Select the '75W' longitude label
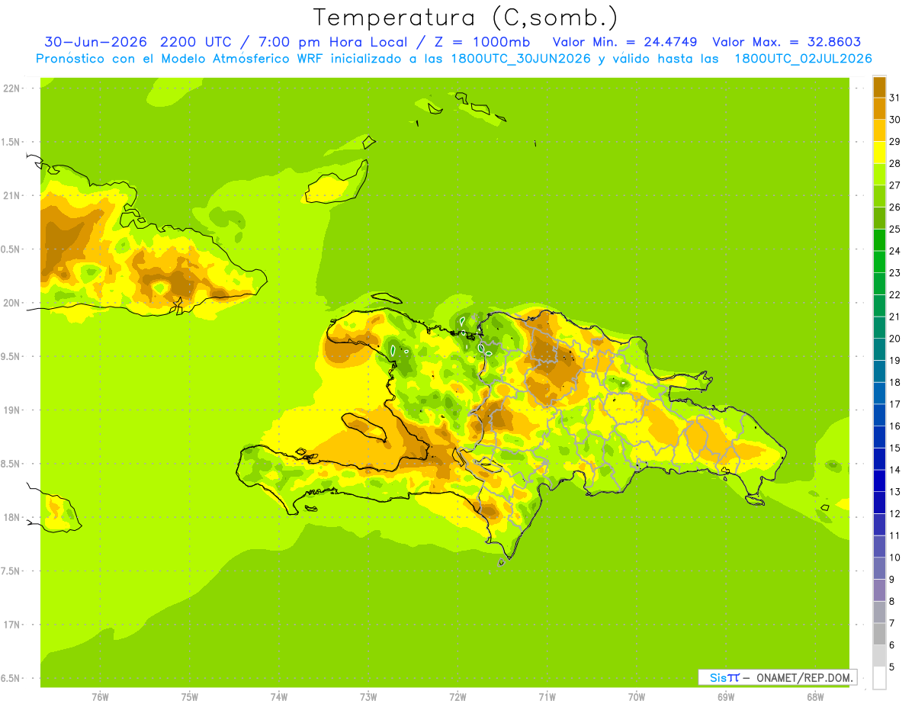The image size is (915, 707). (x=190, y=697)
